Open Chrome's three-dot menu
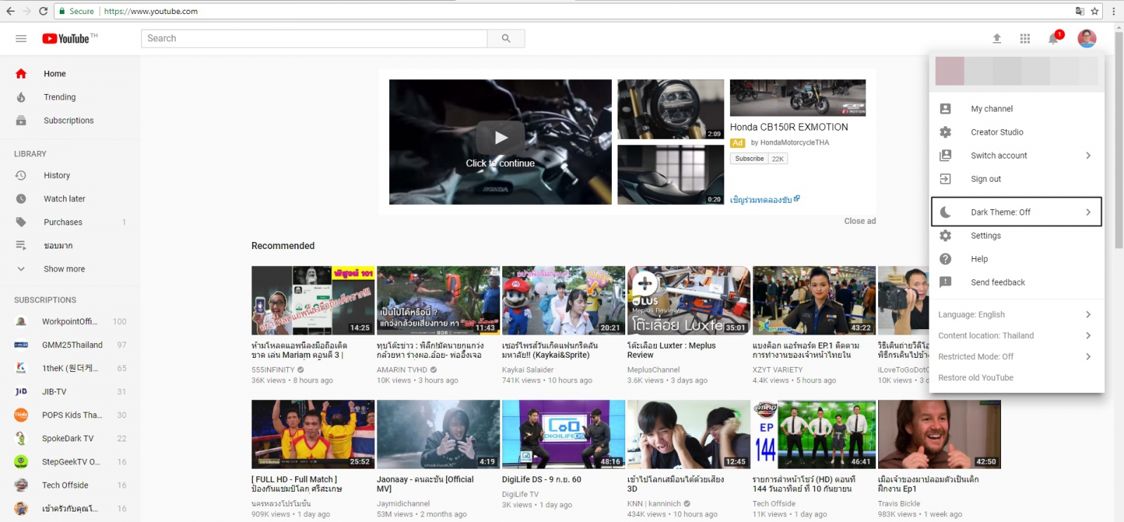1124x522 pixels. [x=1113, y=11]
